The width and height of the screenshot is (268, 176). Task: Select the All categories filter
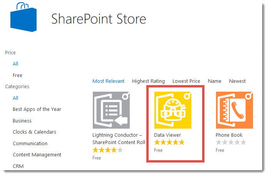(x=15, y=98)
